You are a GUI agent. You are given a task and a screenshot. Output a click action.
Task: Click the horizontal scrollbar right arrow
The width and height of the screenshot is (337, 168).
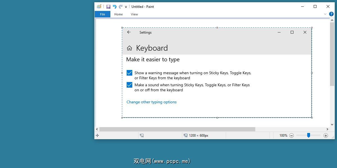(327, 129)
